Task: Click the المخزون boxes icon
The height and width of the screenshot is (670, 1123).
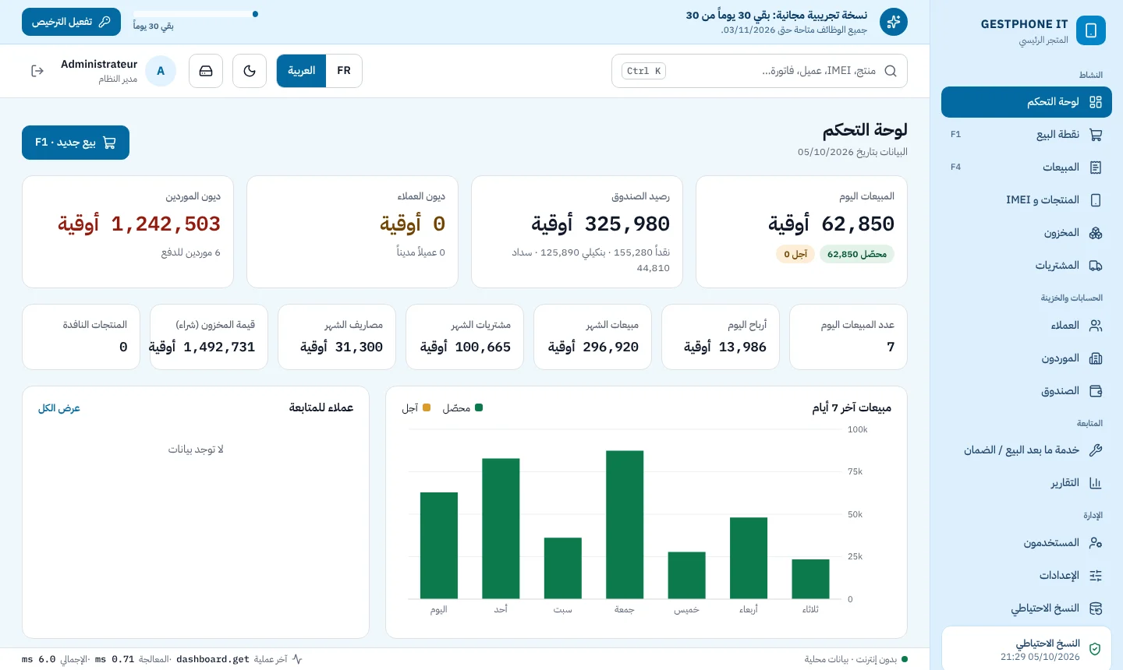Action: point(1096,233)
